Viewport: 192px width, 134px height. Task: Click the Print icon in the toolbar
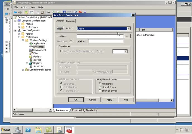49,12
